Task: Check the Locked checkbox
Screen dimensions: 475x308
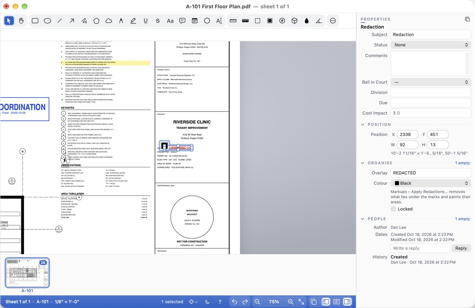Action: pyautogui.click(x=393, y=209)
